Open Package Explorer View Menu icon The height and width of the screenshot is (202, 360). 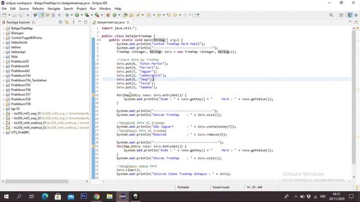[x=74, y=22]
